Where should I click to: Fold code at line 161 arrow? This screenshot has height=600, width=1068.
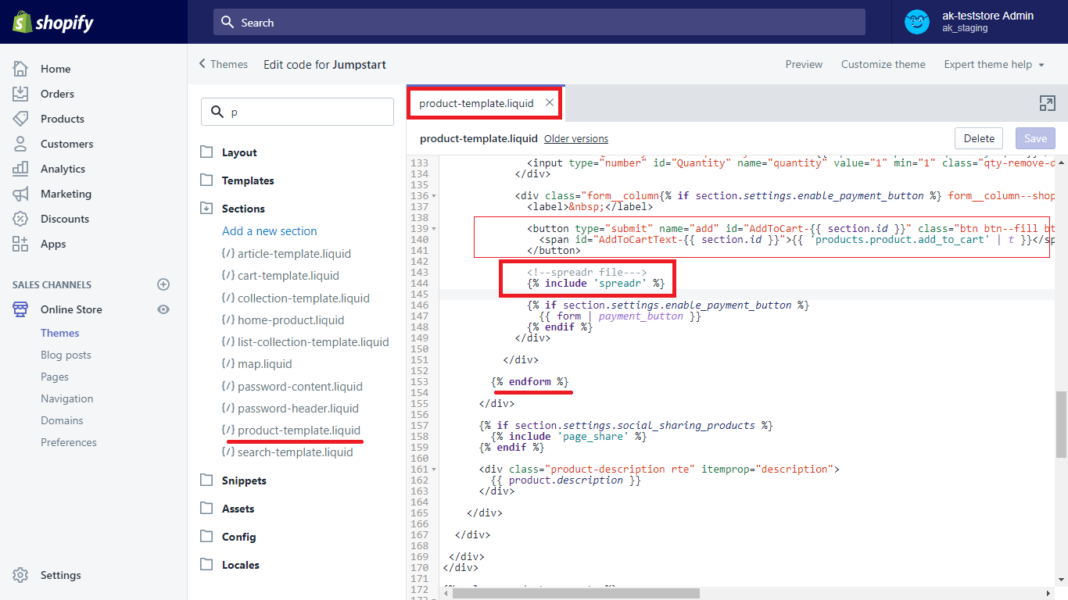coord(434,470)
